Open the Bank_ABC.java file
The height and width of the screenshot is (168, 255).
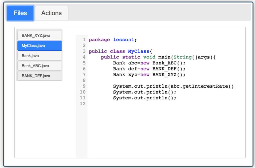tap(40, 66)
